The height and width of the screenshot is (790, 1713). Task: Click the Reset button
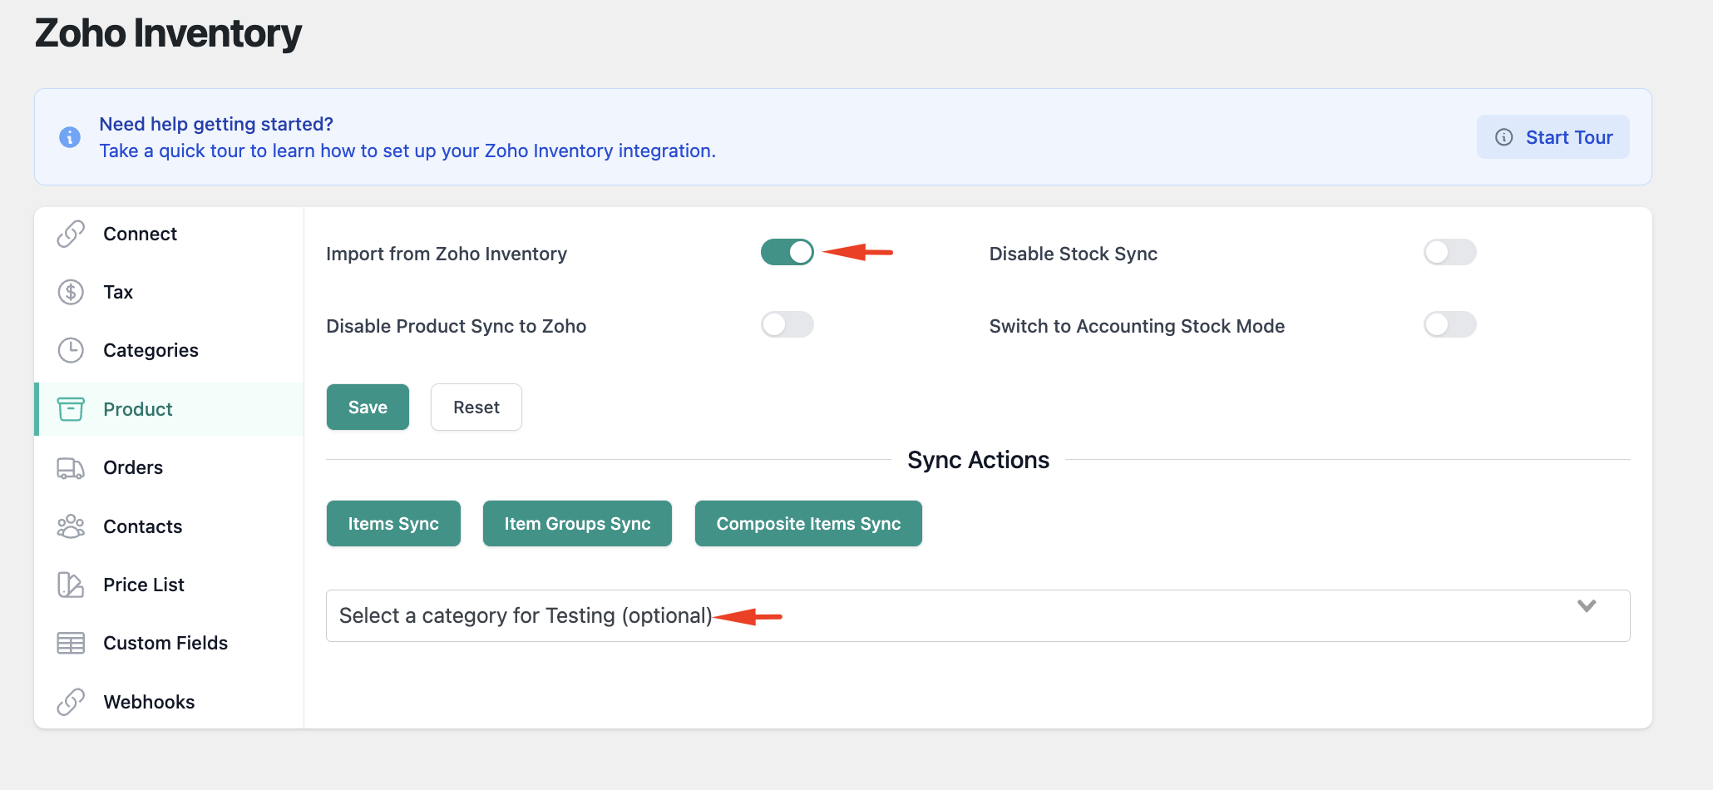(476, 407)
